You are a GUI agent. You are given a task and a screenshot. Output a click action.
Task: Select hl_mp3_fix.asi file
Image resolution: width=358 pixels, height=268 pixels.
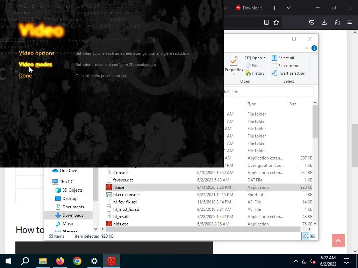[x=209, y=209]
